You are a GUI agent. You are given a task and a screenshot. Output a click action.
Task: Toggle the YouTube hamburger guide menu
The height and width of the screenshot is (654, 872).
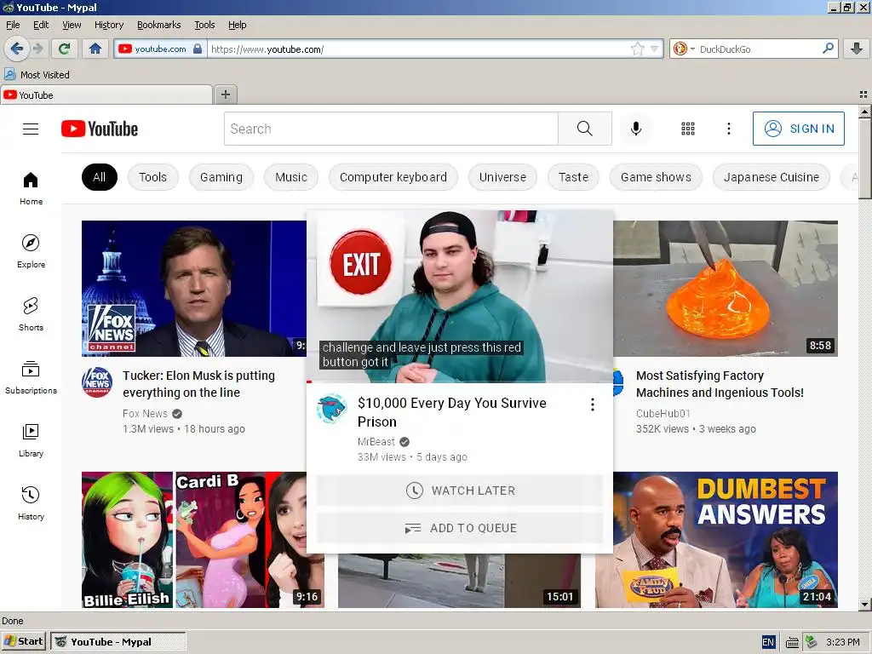click(31, 129)
